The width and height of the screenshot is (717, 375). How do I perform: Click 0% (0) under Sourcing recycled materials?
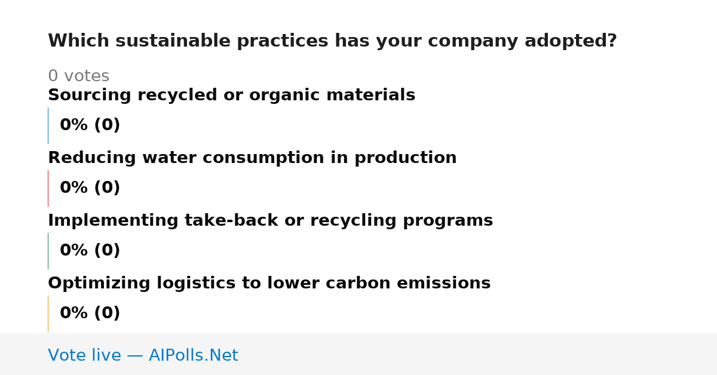click(90, 125)
